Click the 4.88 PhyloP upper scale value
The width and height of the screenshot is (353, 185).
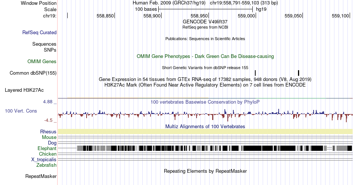48,102
